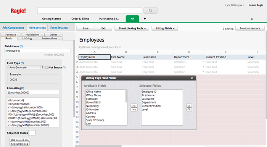Open Department selection dropdown arrow in row 4
This screenshot has width=267, height=147.
203,72
